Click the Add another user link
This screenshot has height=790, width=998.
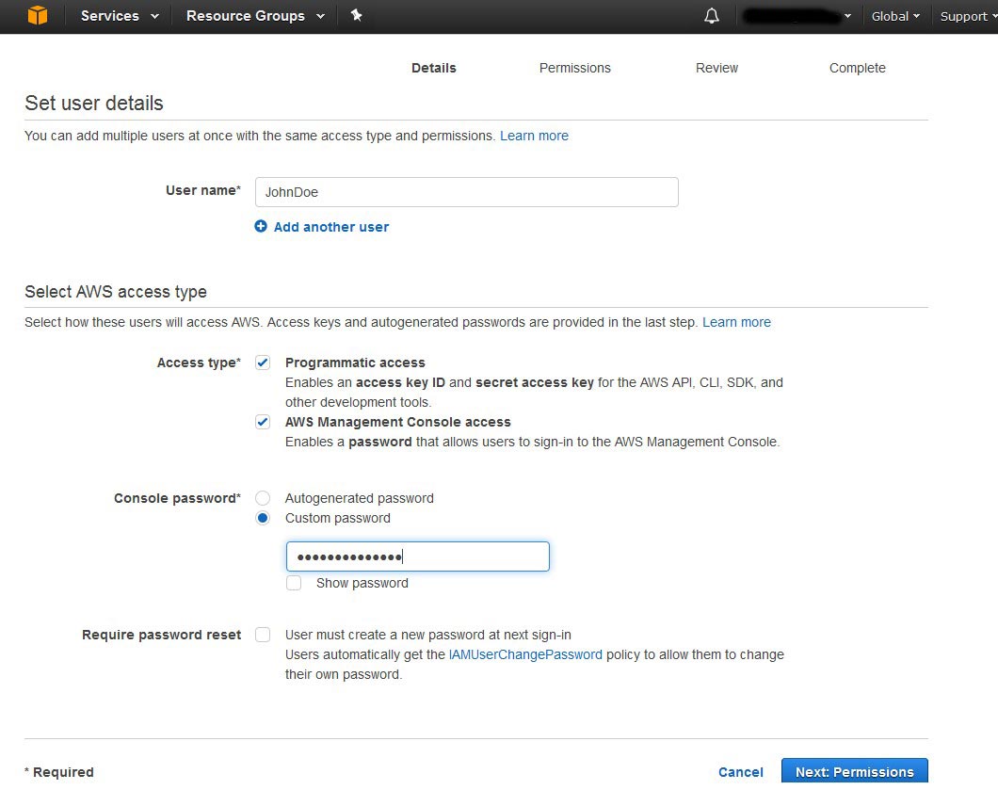tap(331, 227)
